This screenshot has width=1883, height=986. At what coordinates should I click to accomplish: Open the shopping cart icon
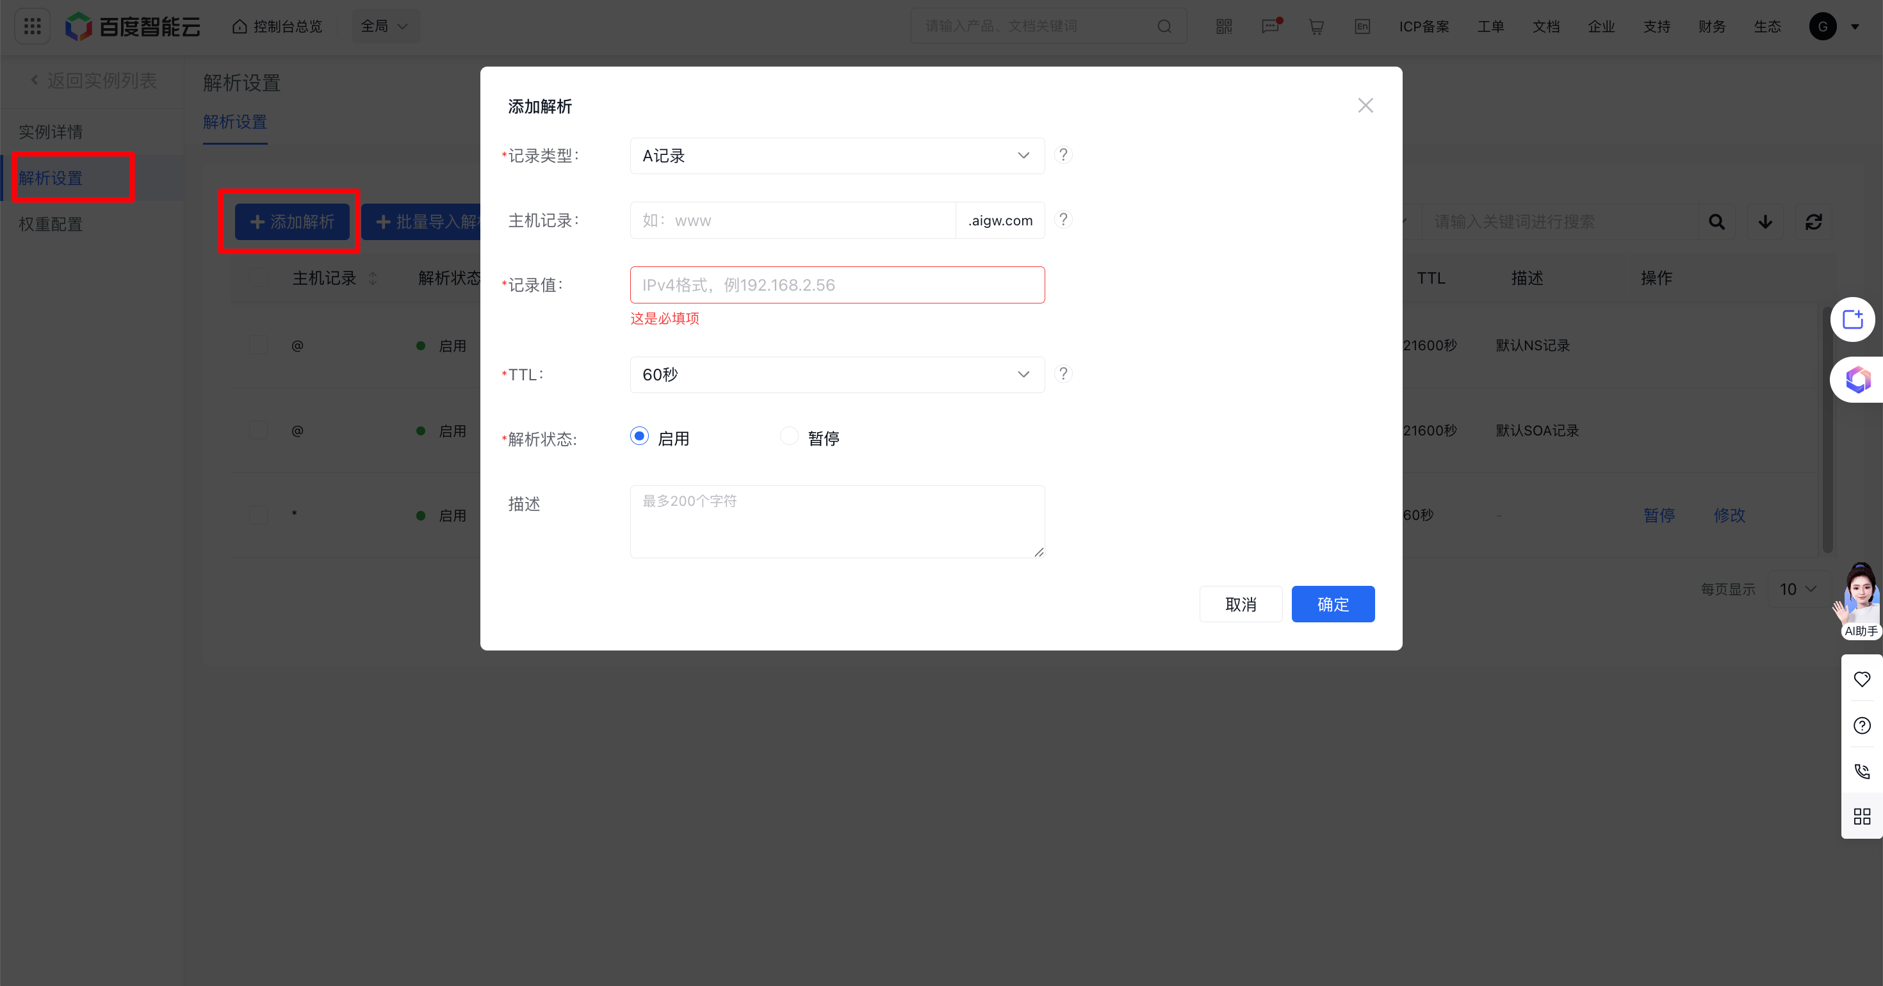click(1316, 26)
